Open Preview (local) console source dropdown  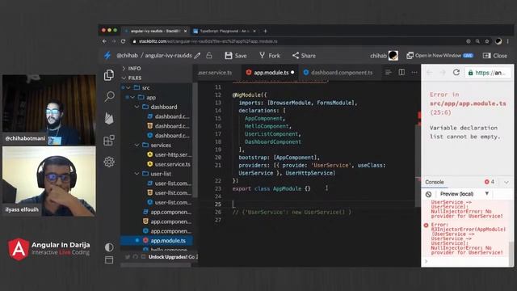tap(464, 194)
